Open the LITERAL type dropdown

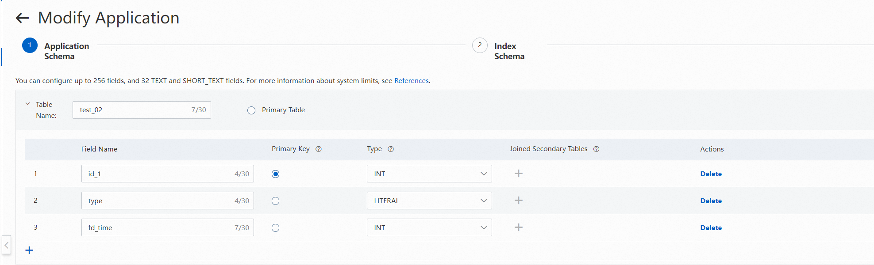(x=429, y=201)
